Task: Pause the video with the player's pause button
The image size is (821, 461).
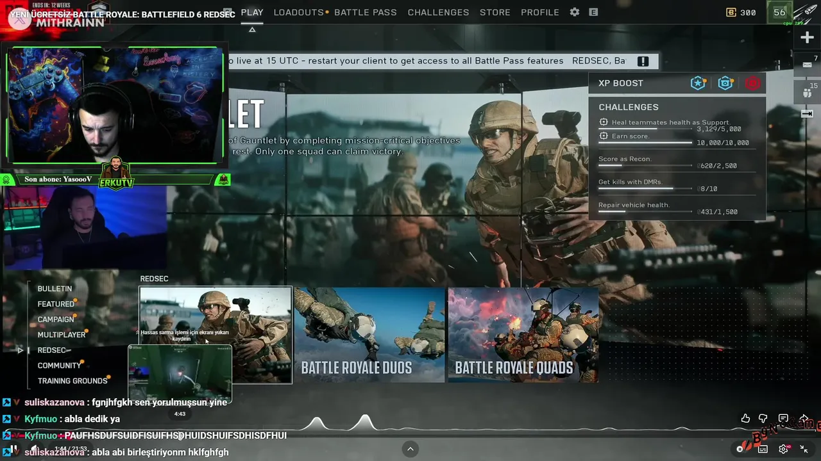Action: click(13, 449)
